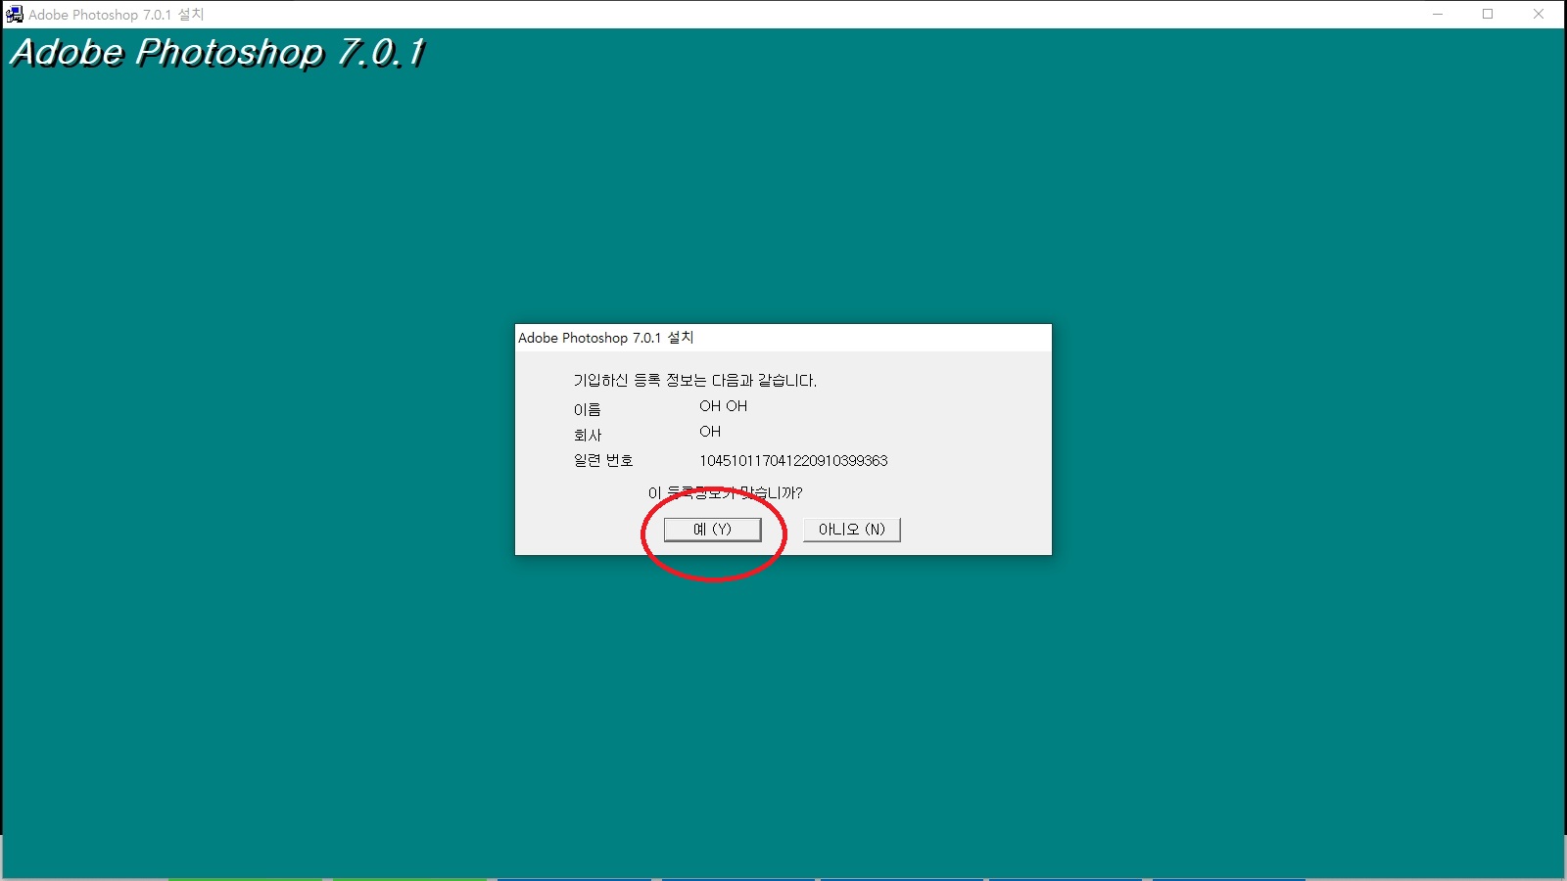This screenshot has height=881, width=1567.
Task: Click the main window title text
Action: click(x=115, y=14)
